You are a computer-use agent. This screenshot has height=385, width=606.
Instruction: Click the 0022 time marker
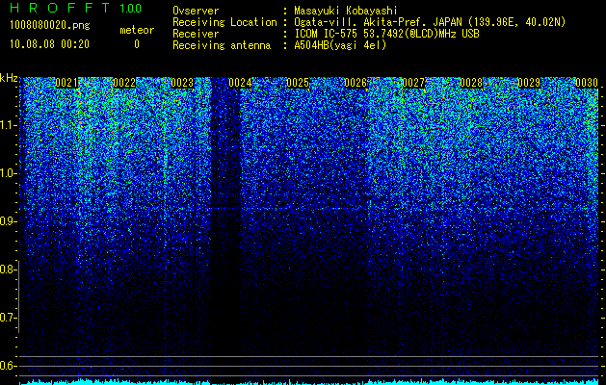click(124, 83)
